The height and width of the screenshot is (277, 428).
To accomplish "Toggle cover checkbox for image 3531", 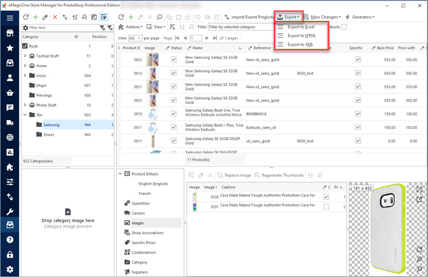I will coord(326,207).
